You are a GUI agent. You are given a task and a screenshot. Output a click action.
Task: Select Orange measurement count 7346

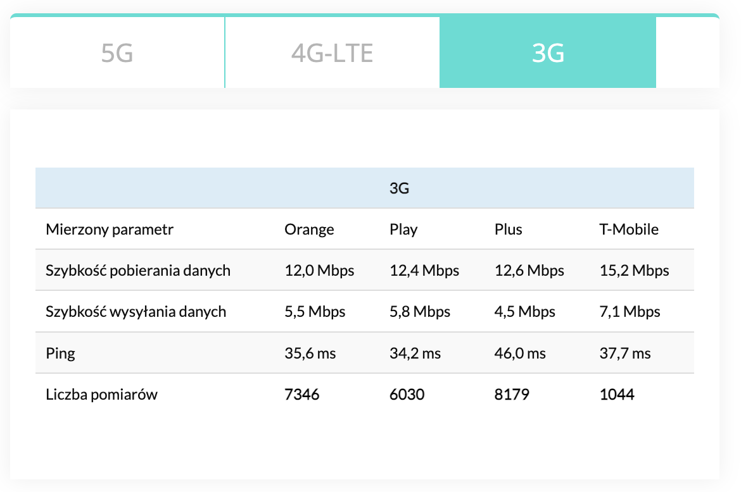(x=302, y=395)
